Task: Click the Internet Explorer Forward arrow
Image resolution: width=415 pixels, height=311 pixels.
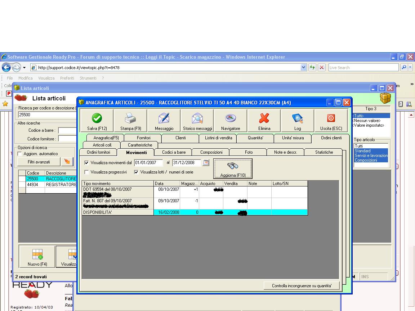Action: coord(16,67)
